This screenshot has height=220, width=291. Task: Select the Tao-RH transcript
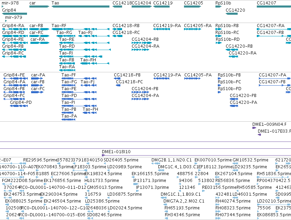tap(95, 63)
